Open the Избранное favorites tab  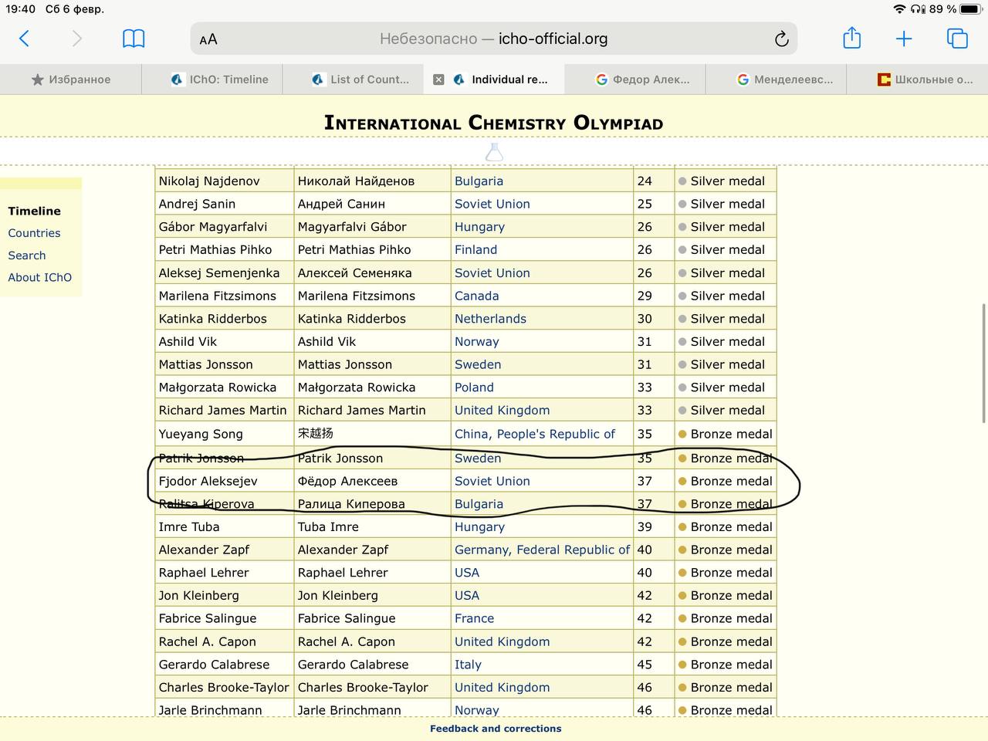click(71, 80)
